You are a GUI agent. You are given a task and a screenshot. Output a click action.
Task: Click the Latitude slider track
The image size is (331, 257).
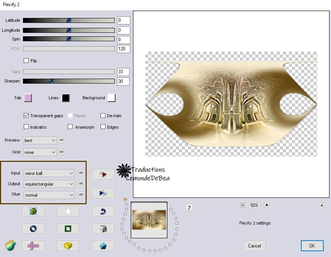click(68, 20)
